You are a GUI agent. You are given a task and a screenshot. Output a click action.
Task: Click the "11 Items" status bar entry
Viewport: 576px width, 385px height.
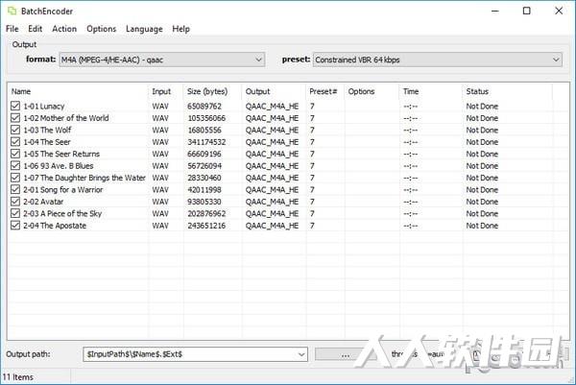(x=17, y=377)
